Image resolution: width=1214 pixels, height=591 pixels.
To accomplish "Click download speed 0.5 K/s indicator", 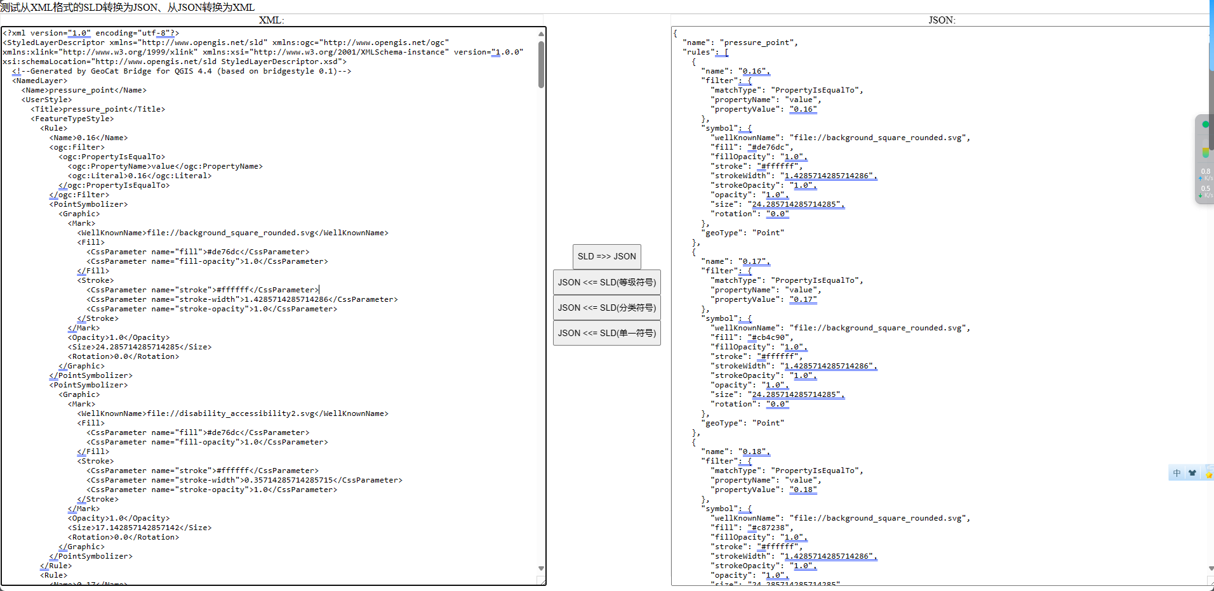I will click(1205, 192).
